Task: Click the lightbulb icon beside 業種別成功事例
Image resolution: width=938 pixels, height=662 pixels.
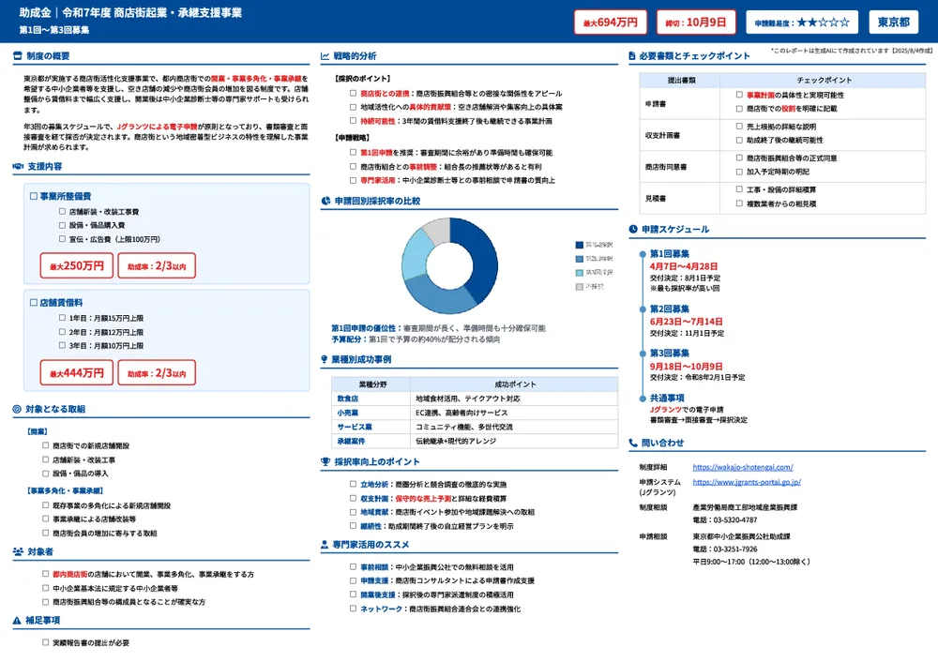Action: pos(325,359)
